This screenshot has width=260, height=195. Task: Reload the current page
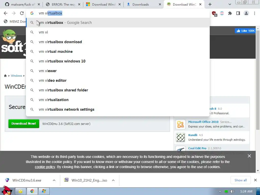coord(22,13)
